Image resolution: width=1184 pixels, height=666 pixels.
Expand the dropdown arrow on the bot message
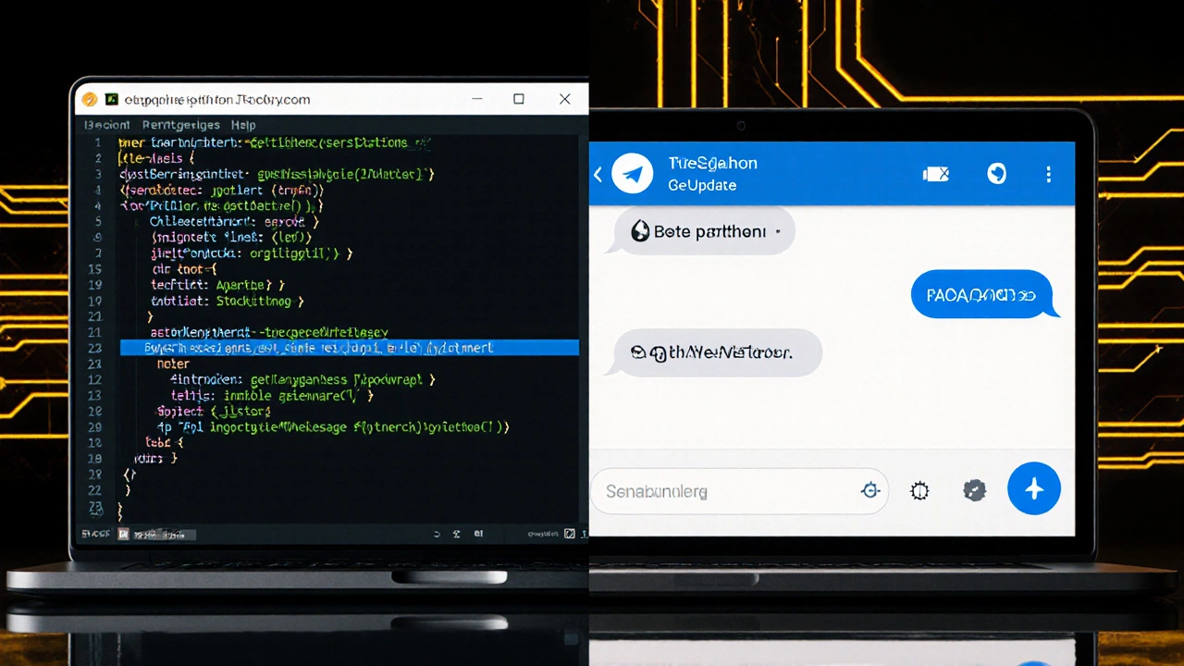point(777,232)
